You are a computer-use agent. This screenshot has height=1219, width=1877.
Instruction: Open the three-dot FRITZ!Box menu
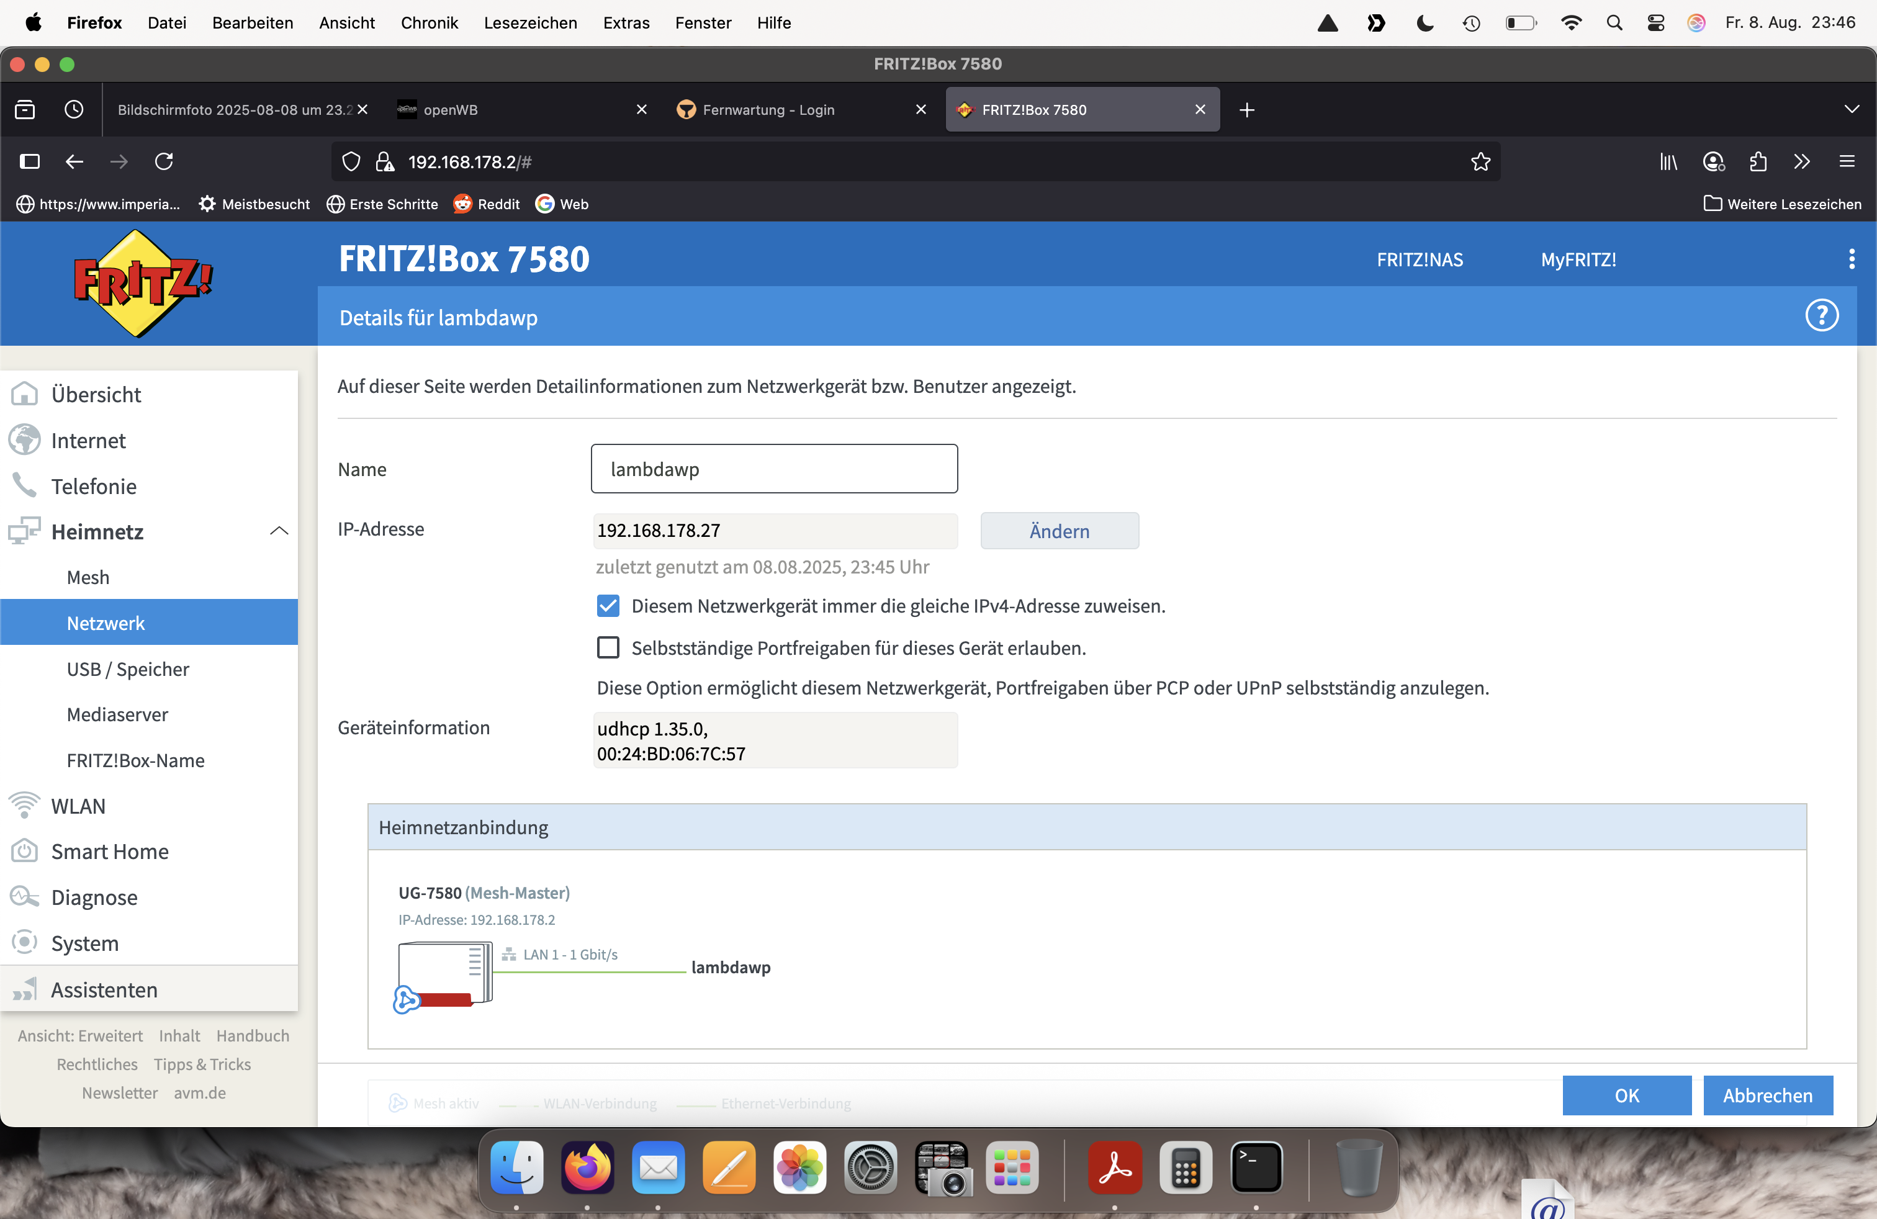[x=1851, y=259]
